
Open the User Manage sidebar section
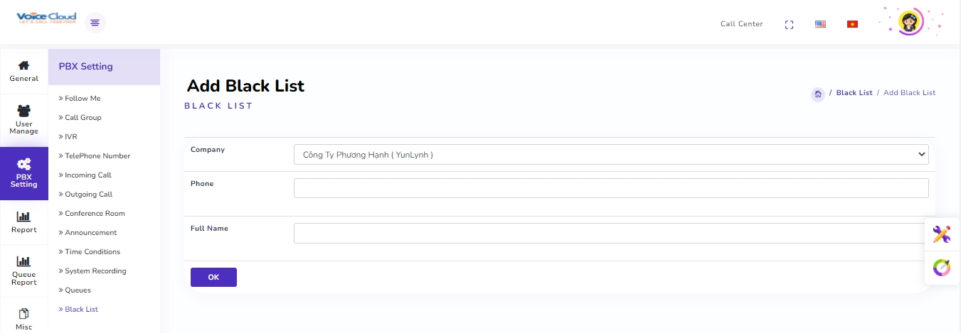pos(23,119)
